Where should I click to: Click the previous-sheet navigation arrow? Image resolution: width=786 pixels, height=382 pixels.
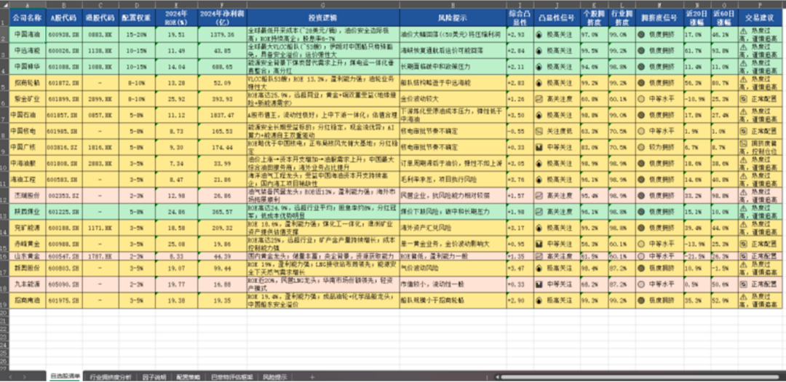10,377
